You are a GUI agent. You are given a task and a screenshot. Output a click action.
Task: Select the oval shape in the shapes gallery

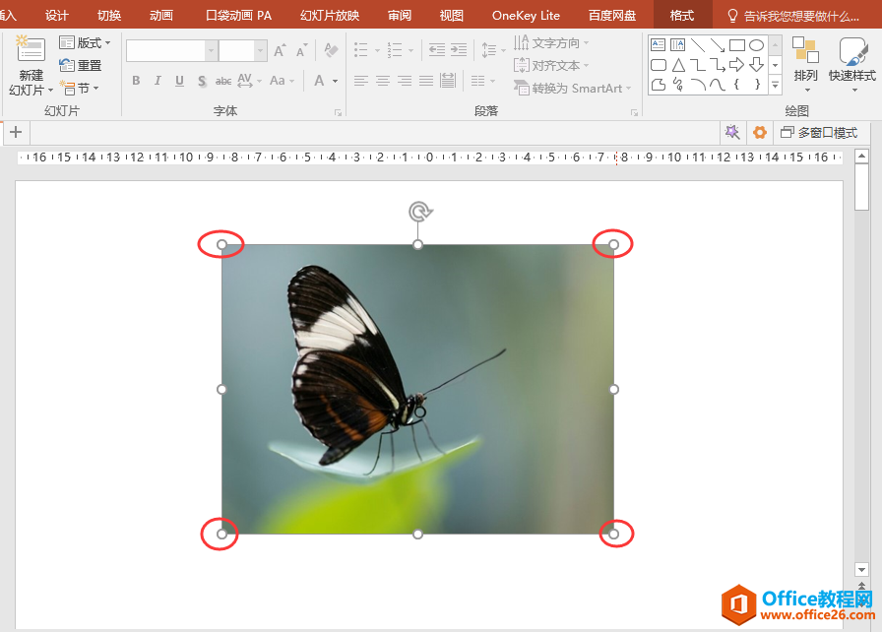[x=756, y=45]
